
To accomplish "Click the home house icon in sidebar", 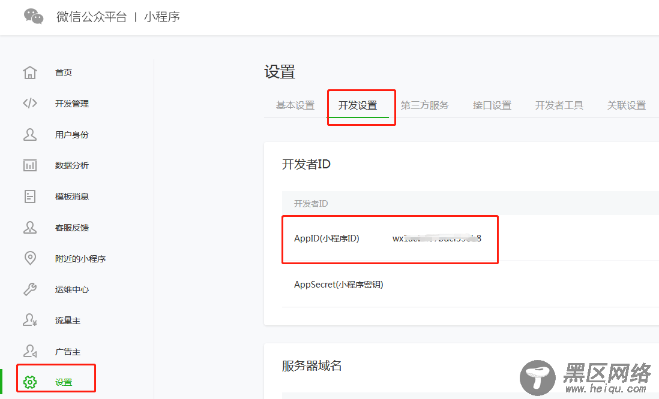I will pyautogui.click(x=30, y=72).
